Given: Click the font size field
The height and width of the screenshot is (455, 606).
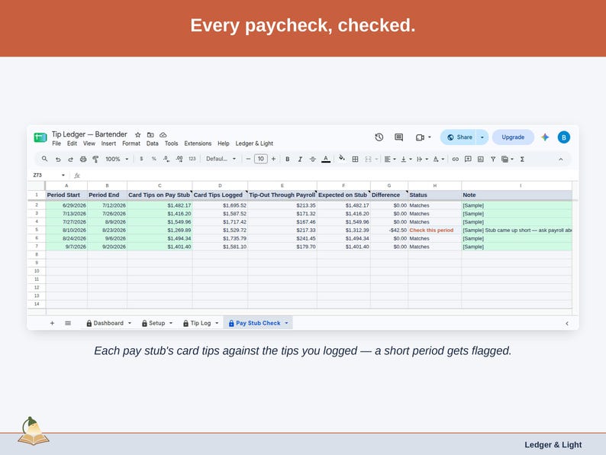Looking at the screenshot, I should [261, 159].
